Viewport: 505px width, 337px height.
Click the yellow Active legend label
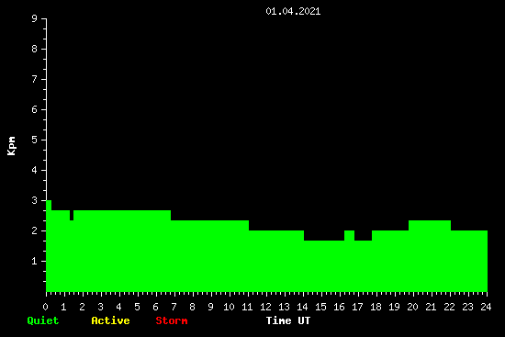pyautogui.click(x=110, y=320)
